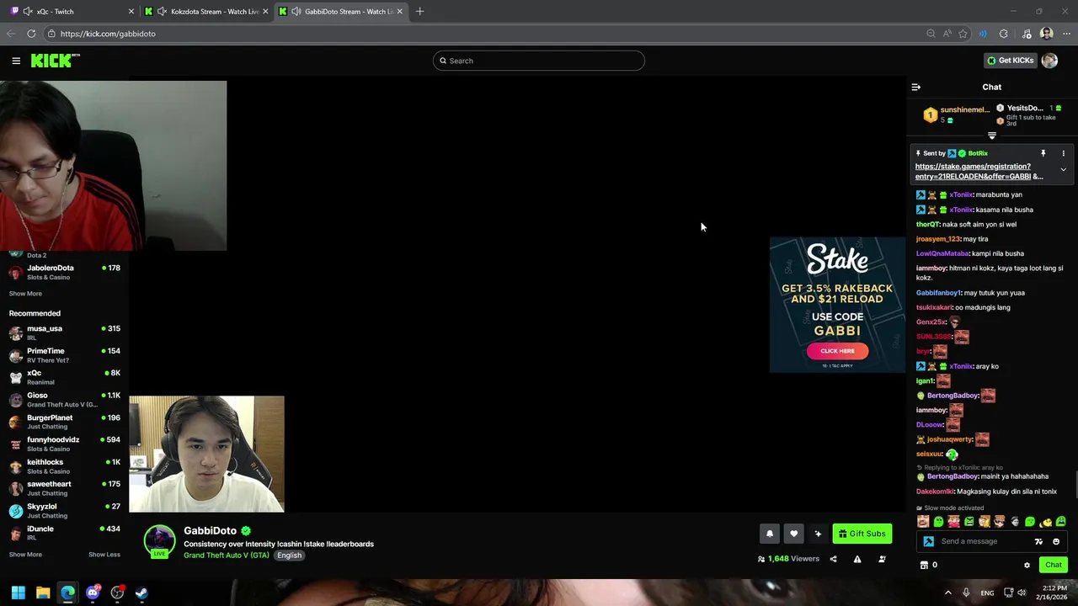This screenshot has width=1078, height=606.
Task: Open File Explorer from taskbar
Action: click(x=43, y=593)
